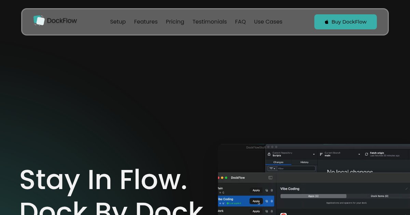Toggle the sidebar icon in DockFlow's title bar
This screenshot has width=410, height=215.
click(270, 177)
